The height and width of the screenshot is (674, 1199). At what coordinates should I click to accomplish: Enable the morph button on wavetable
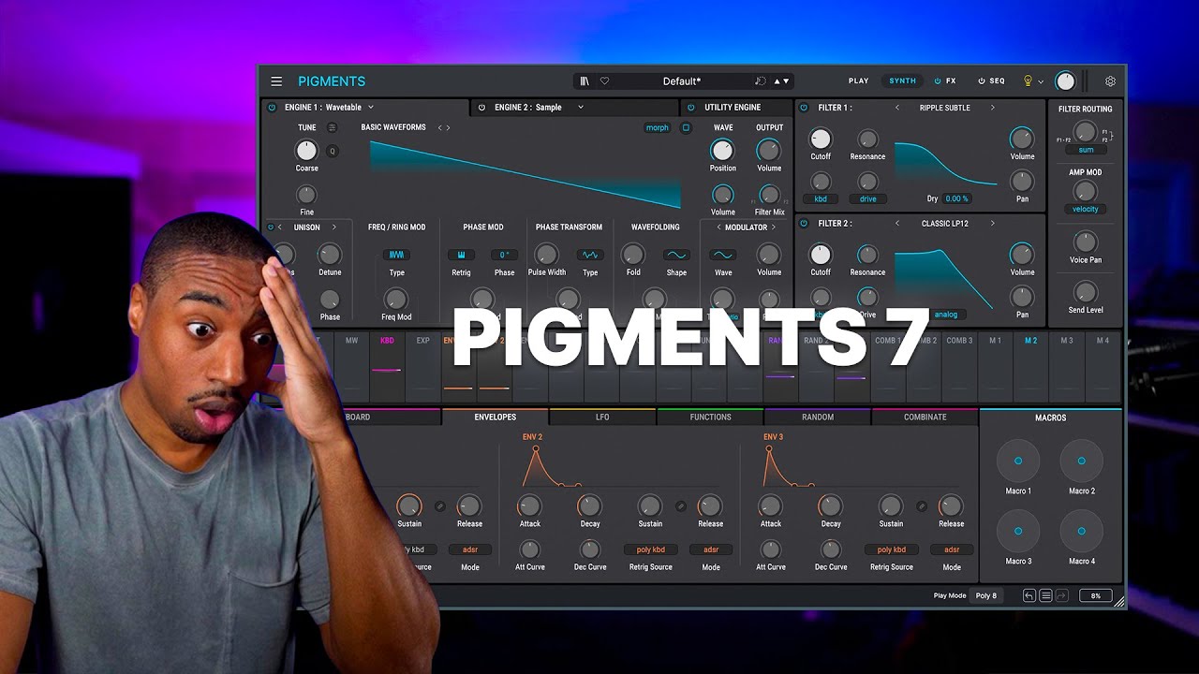[x=658, y=127]
